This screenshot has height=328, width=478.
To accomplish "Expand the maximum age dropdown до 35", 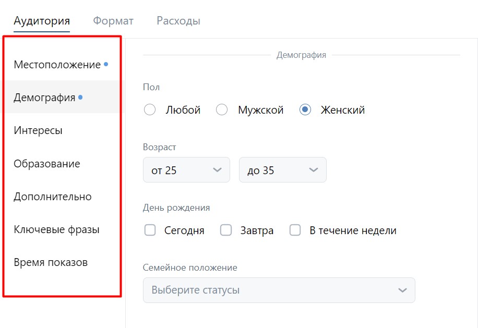I will tap(282, 170).
